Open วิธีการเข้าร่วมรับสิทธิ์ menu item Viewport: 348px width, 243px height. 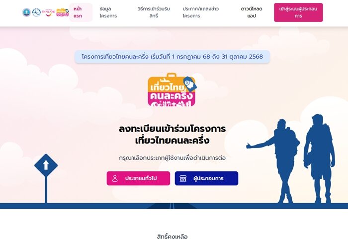click(x=154, y=12)
